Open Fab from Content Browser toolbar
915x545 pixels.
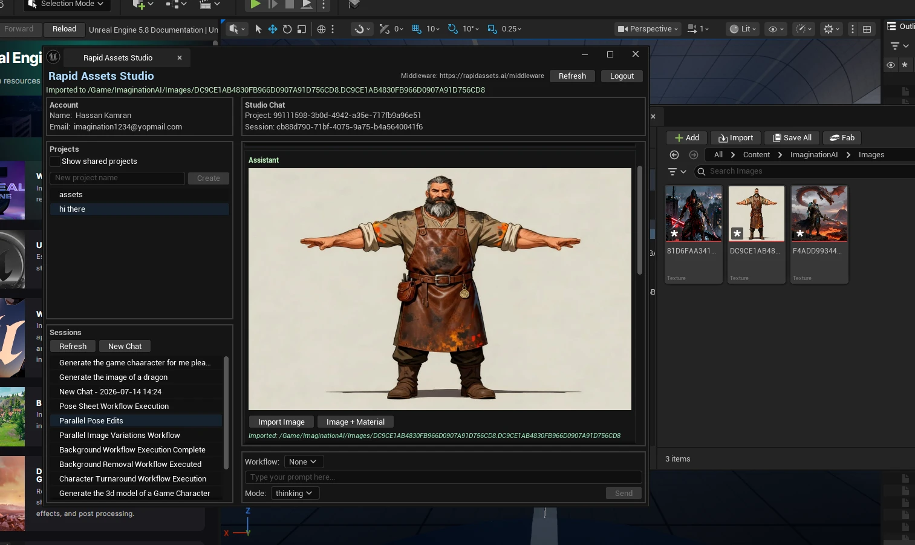(x=842, y=138)
